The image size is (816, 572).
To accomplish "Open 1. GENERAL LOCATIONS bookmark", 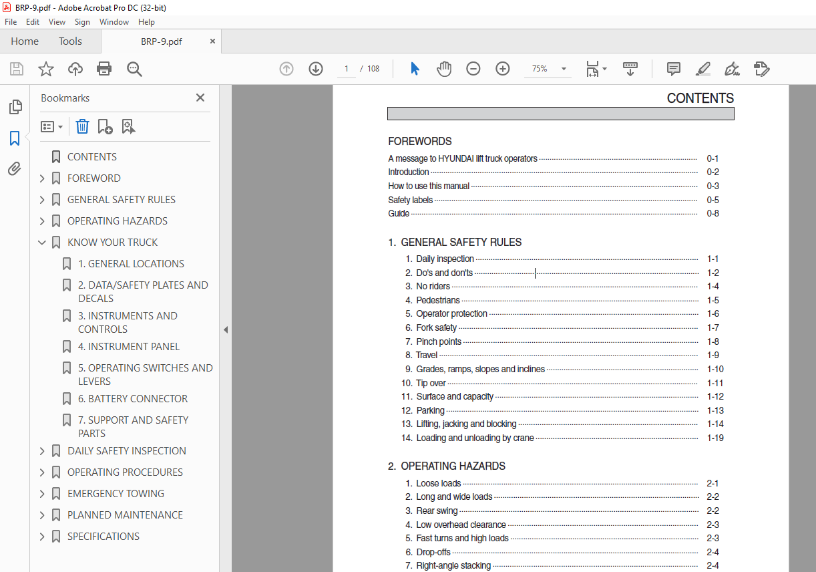I will click(131, 264).
